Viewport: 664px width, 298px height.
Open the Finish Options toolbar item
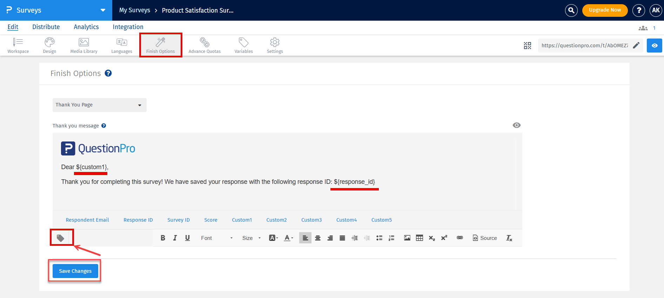point(160,46)
